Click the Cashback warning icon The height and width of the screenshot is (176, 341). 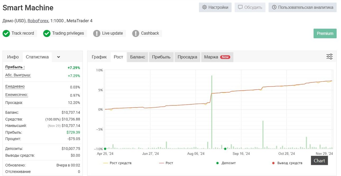coord(136,34)
